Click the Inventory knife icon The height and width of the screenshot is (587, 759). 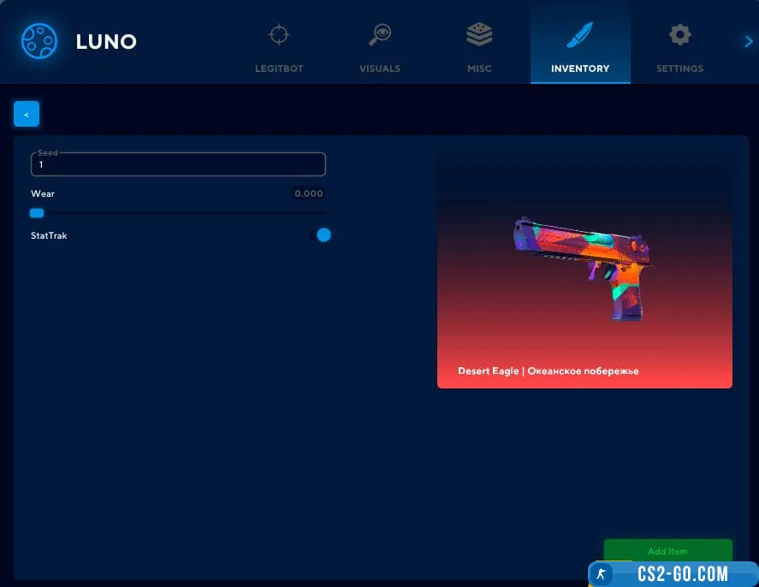pos(580,35)
